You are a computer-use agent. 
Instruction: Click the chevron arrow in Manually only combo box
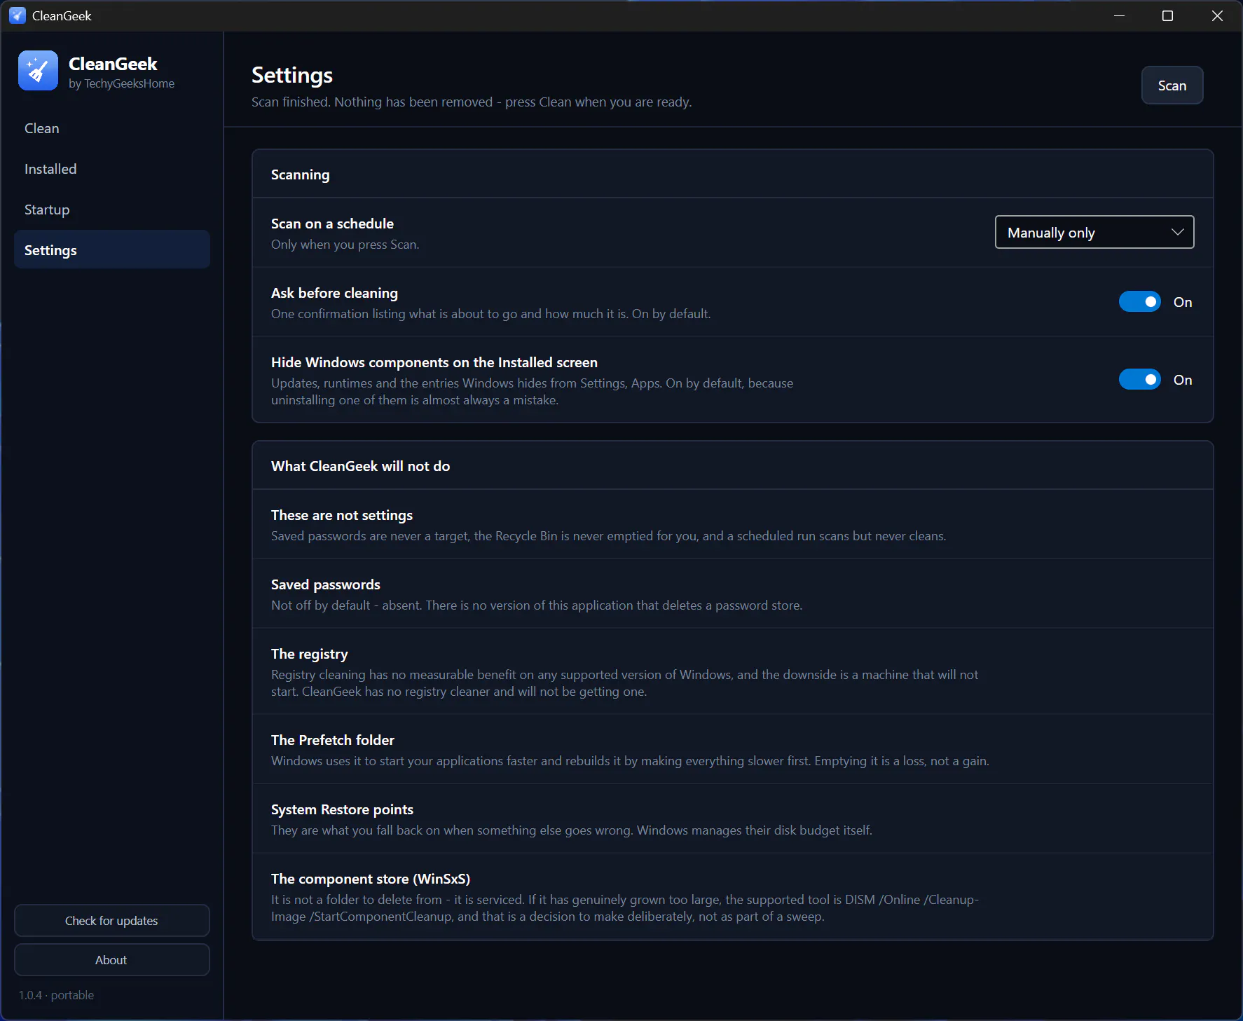pyautogui.click(x=1178, y=232)
